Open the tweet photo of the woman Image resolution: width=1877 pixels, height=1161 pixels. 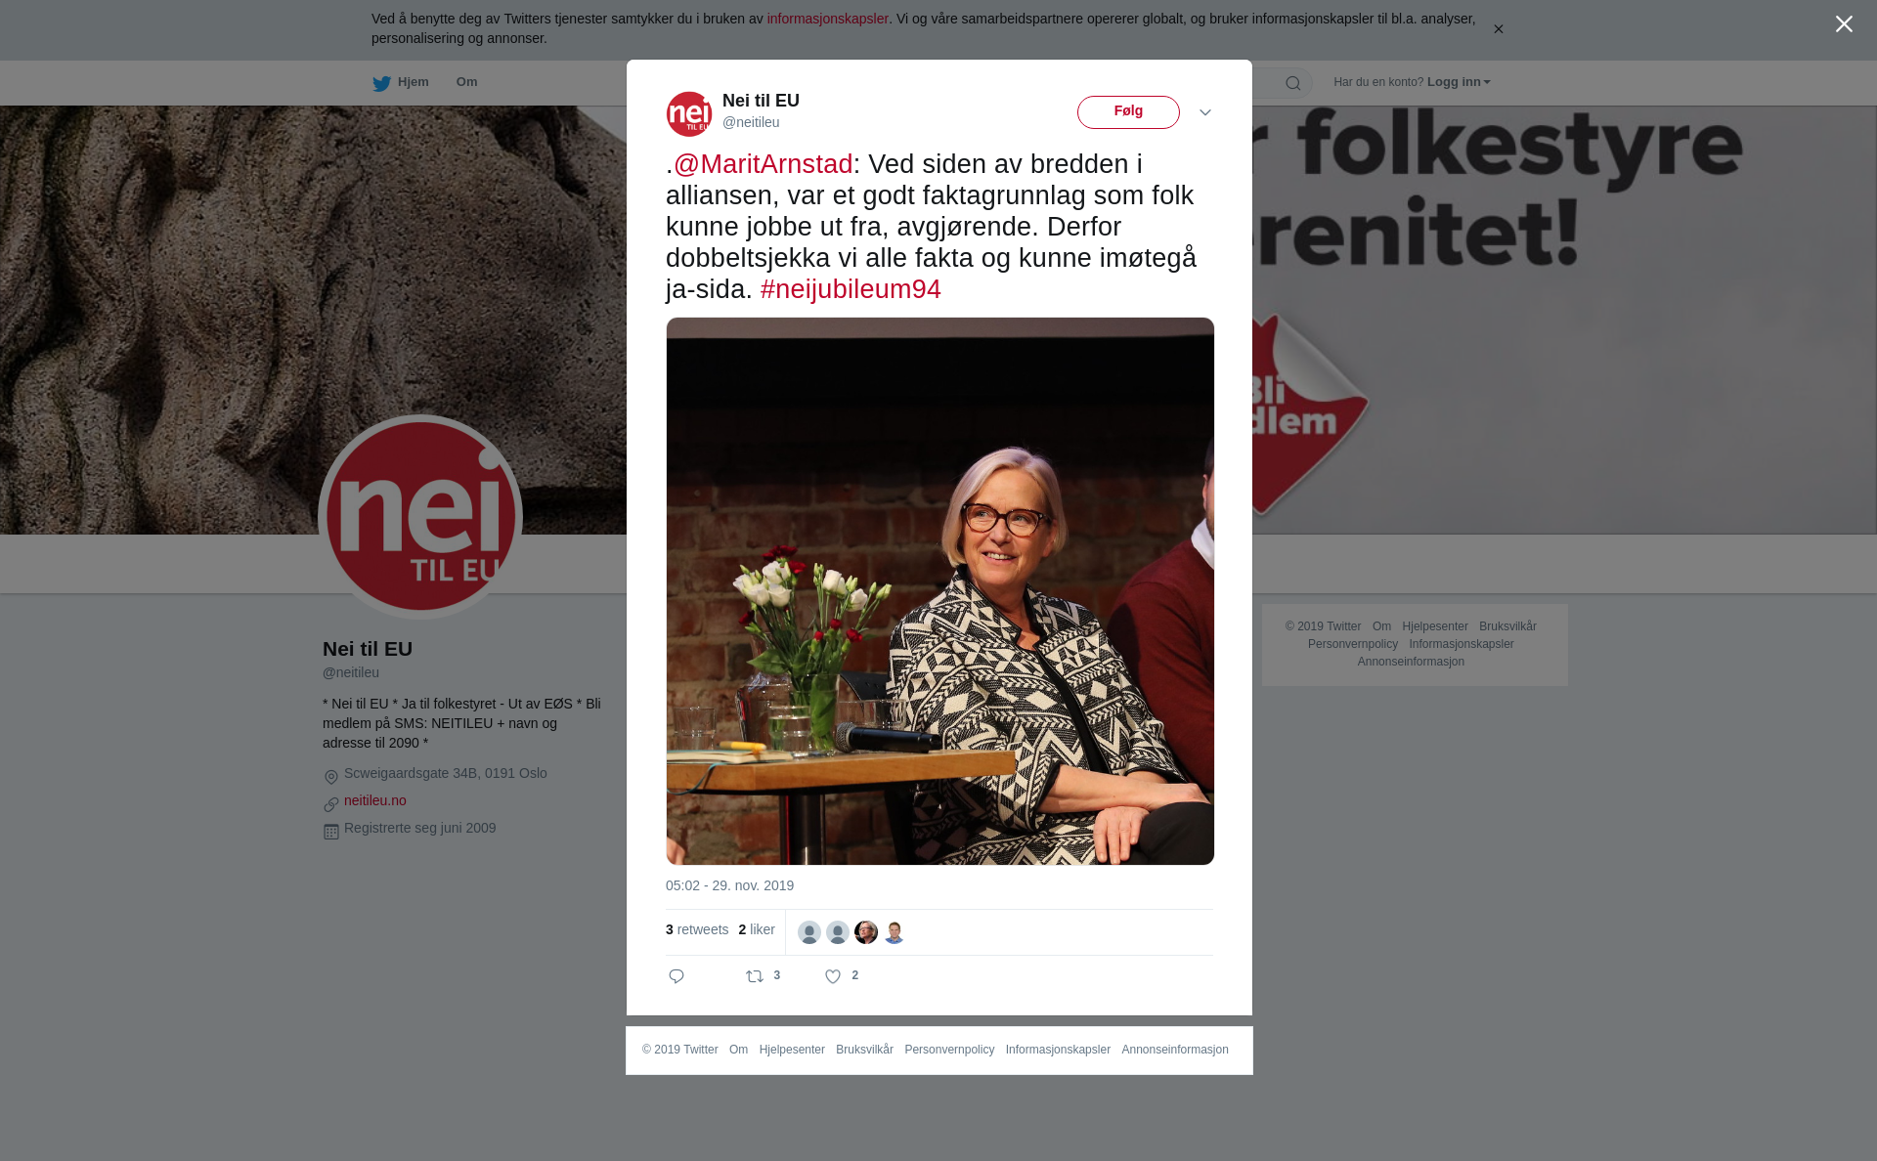(940, 591)
